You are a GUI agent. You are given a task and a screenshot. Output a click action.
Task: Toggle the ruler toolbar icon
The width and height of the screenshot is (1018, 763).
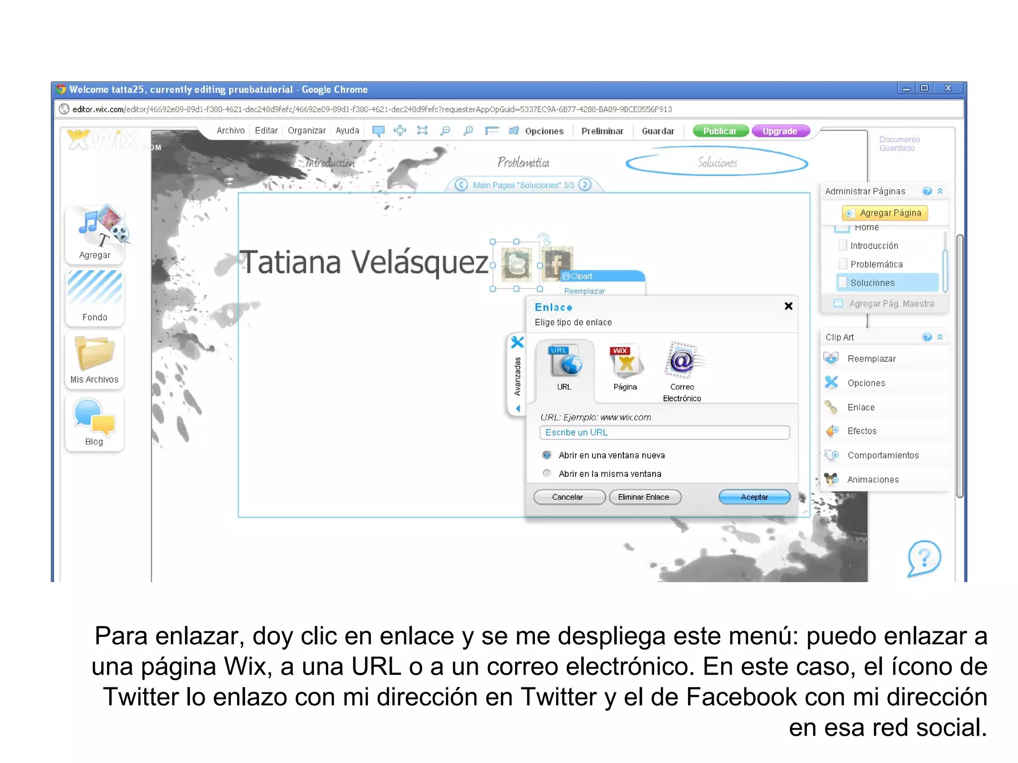492,131
